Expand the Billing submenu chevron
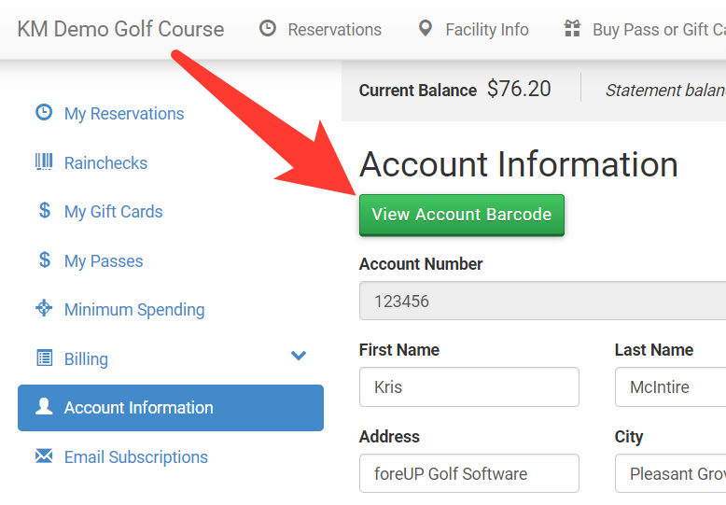This screenshot has width=726, height=505. coord(299,356)
